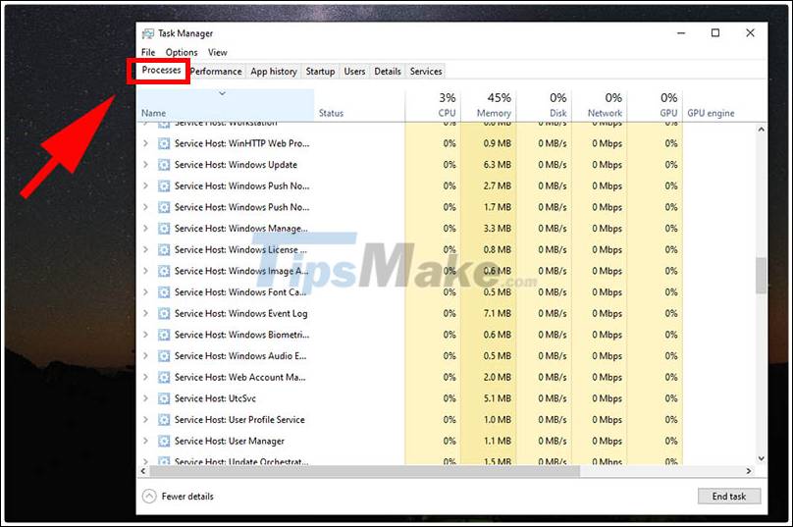
Task: Click the horizontal scrollbar thumb
Action: coord(364,471)
